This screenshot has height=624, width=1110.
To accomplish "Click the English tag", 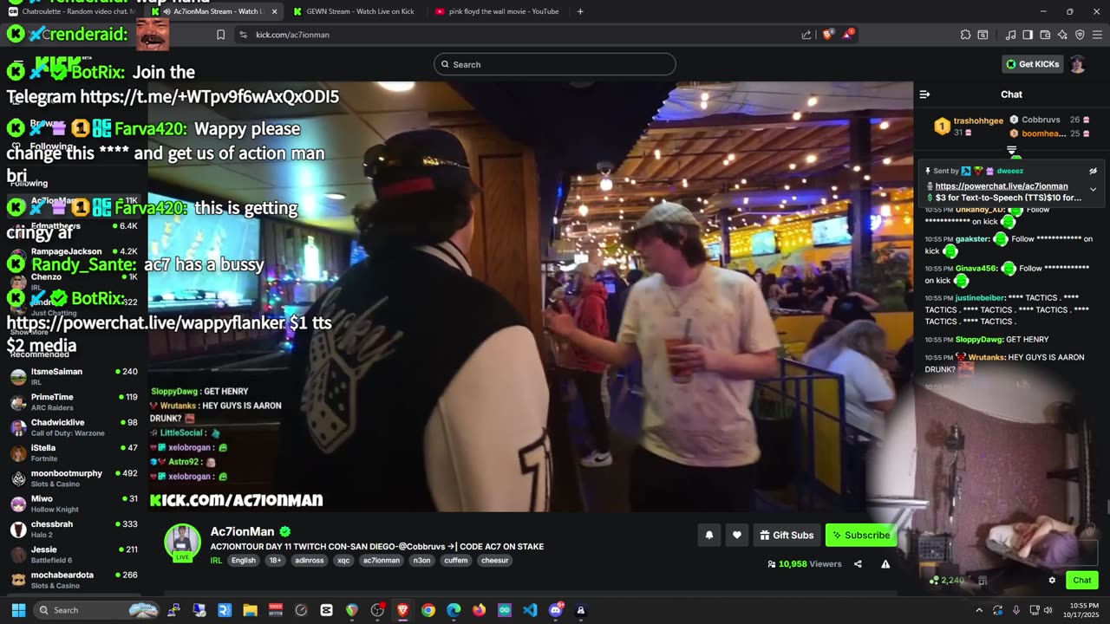I will click(x=244, y=561).
